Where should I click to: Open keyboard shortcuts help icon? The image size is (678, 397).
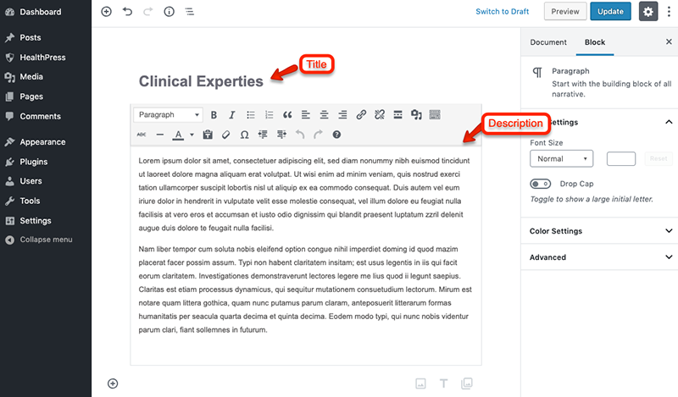pos(336,135)
